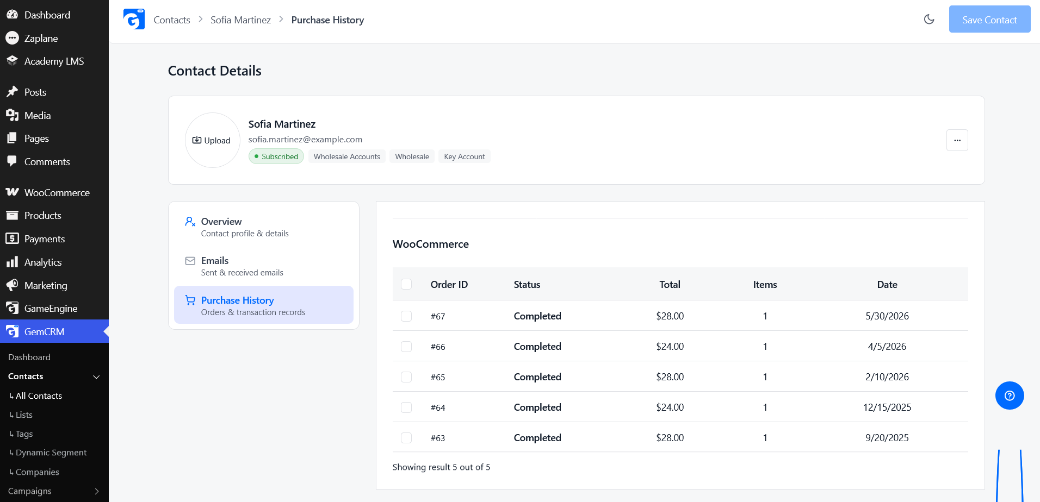Click the Wholesale Accounts tag
Viewport: 1040px width, 502px height.
click(347, 156)
